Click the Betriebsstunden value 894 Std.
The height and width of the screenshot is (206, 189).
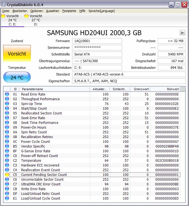pyautogui.click(x=172, y=68)
